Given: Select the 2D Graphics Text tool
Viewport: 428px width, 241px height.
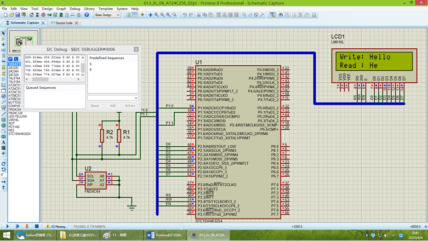Looking at the screenshot, I should click(3, 142).
